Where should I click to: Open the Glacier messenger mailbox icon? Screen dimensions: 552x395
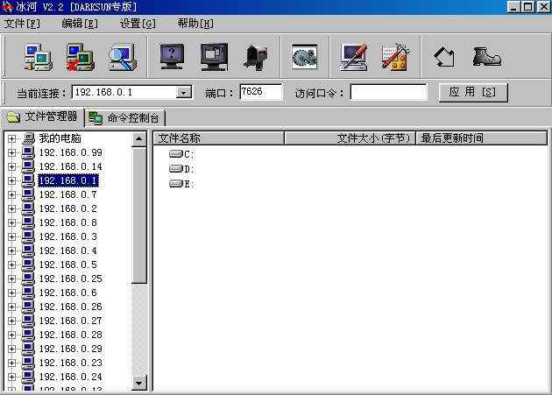(x=256, y=58)
